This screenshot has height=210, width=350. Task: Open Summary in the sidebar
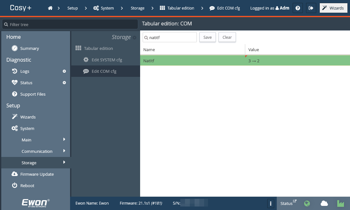[x=30, y=48]
